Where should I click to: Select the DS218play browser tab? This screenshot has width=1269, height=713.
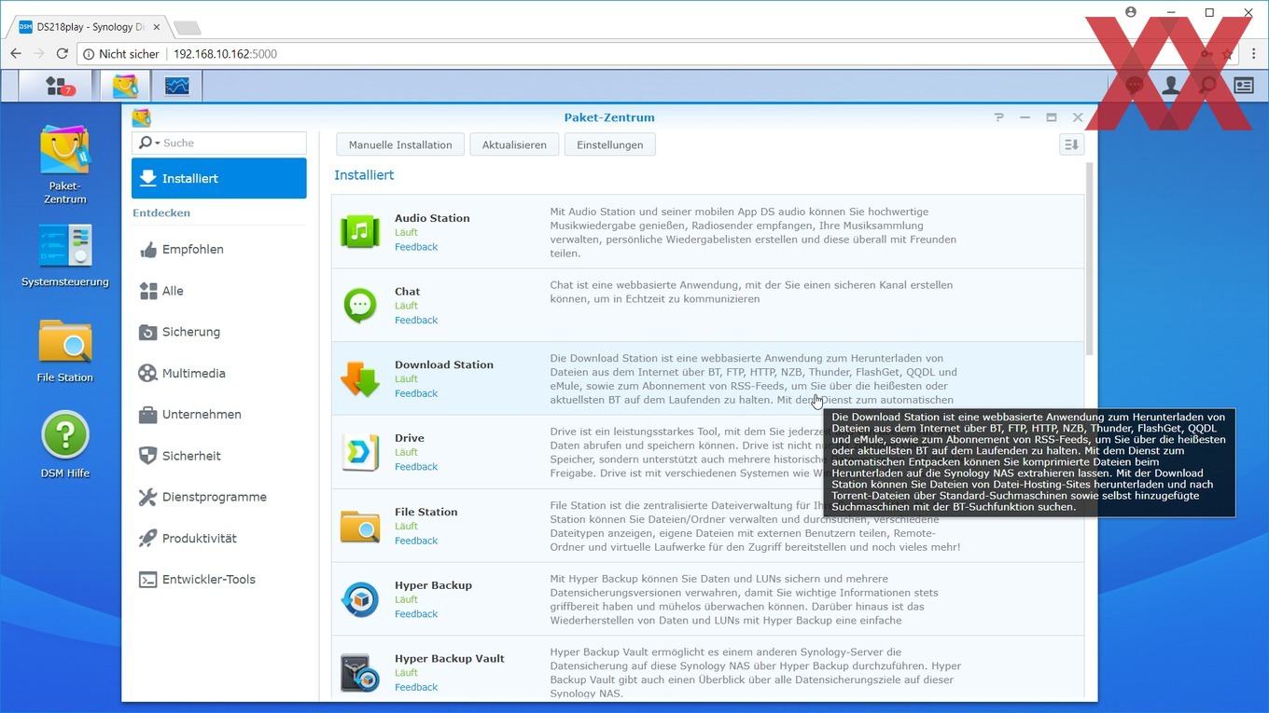click(89, 26)
